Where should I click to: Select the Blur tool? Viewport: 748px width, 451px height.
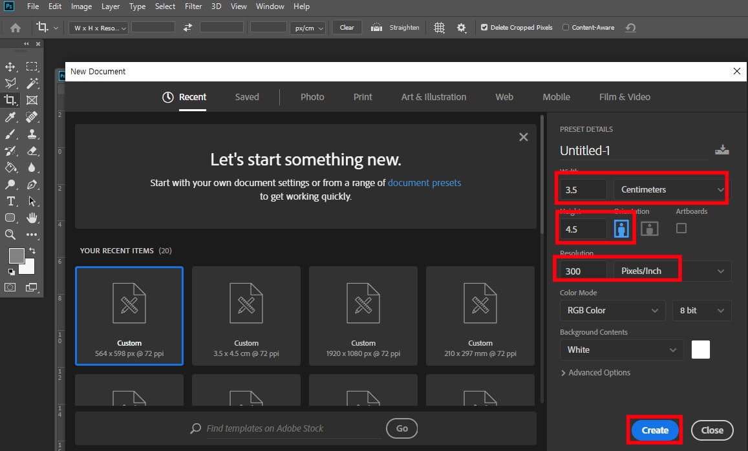32,167
